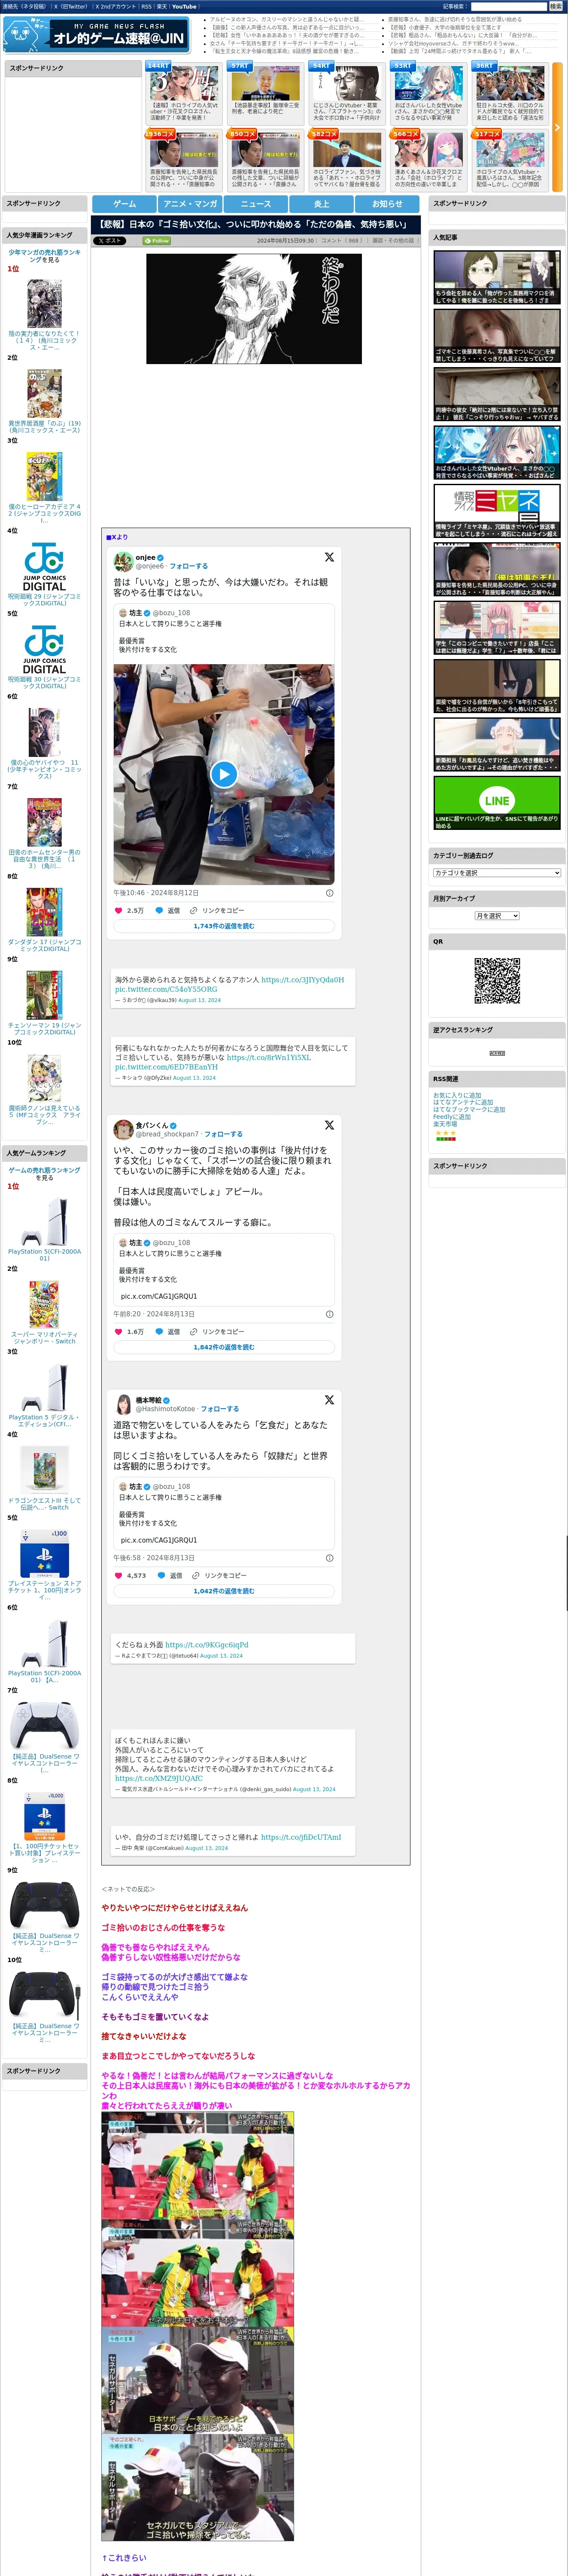Open the info icon on onjee's tweet
The width and height of the screenshot is (568, 2576).
tap(330, 893)
